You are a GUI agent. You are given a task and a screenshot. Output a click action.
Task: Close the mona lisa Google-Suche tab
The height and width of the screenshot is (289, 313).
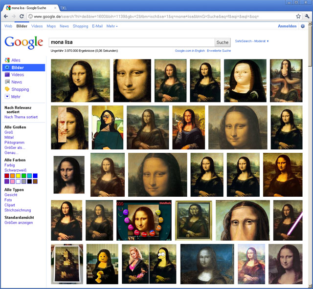[x=55, y=8]
